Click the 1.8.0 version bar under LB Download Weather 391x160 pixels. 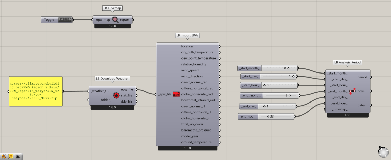[x=112, y=107]
